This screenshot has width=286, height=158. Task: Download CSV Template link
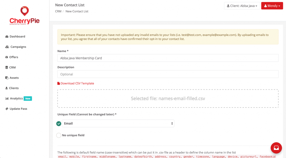pyautogui.click(x=77, y=83)
